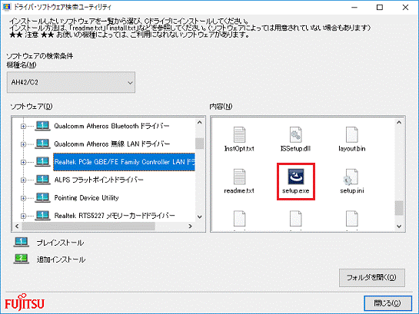Expand the Qualcomm Atheros 無線 LAN driver node
Viewport: 419px width, 314px height.
23,144
